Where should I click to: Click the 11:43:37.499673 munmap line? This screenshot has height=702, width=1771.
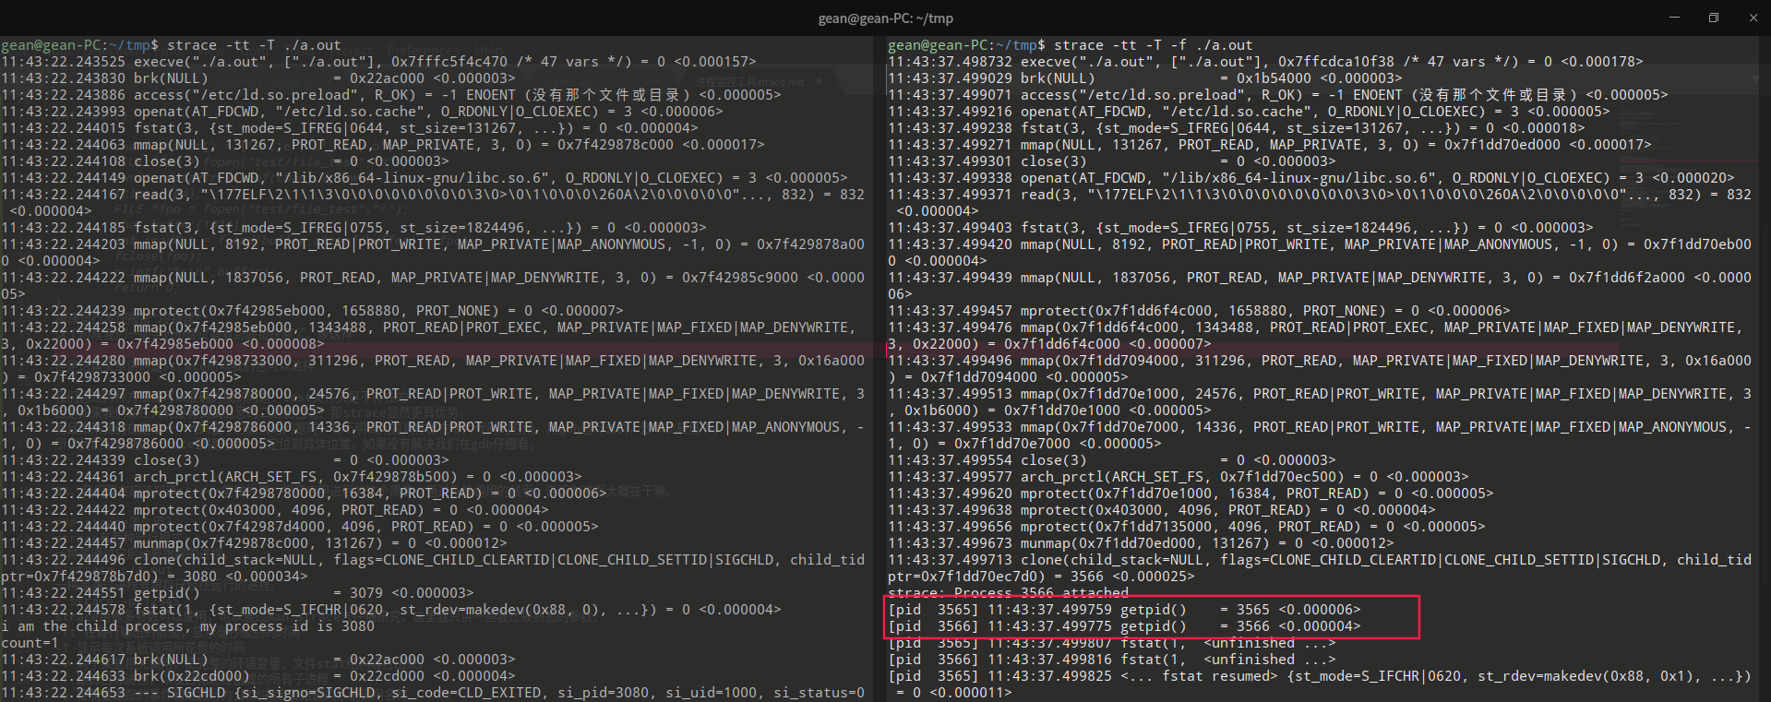(1141, 543)
